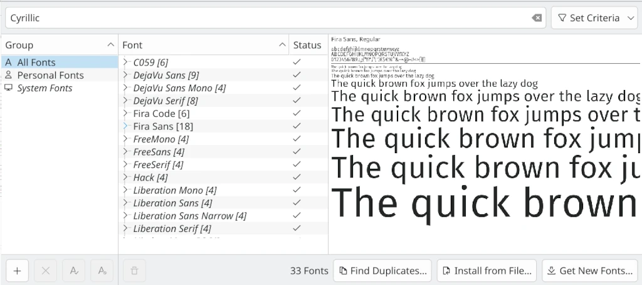Viewport: 642px width, 285px height.
Task: Toggle status checkmark for Liberation Mono
Action: pyautogui.click(x=297, y=190)
